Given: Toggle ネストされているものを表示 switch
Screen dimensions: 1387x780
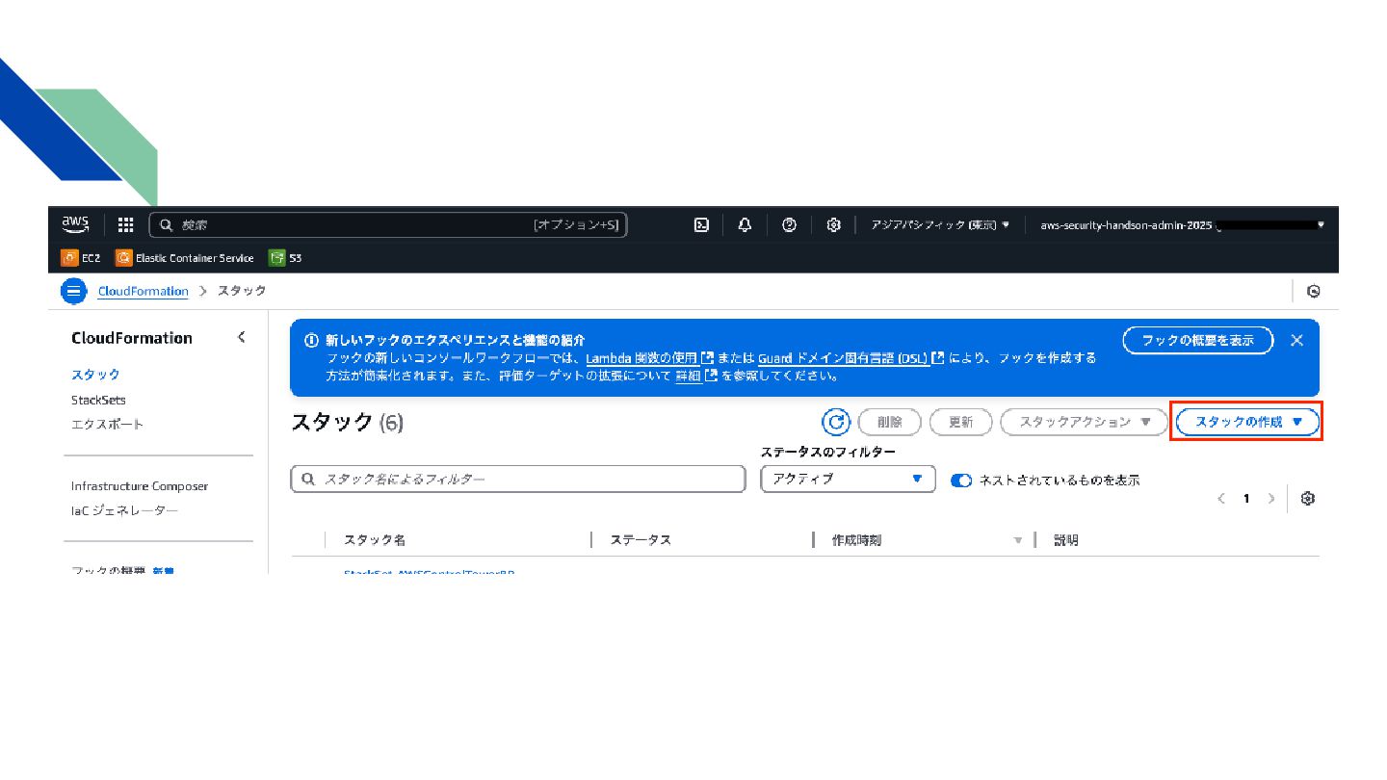Looking at the screenshot, I should point(961,481).
